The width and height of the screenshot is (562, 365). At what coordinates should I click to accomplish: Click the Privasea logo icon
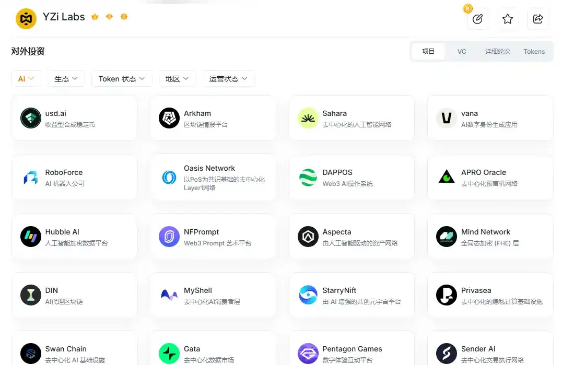tap(446, 296)
